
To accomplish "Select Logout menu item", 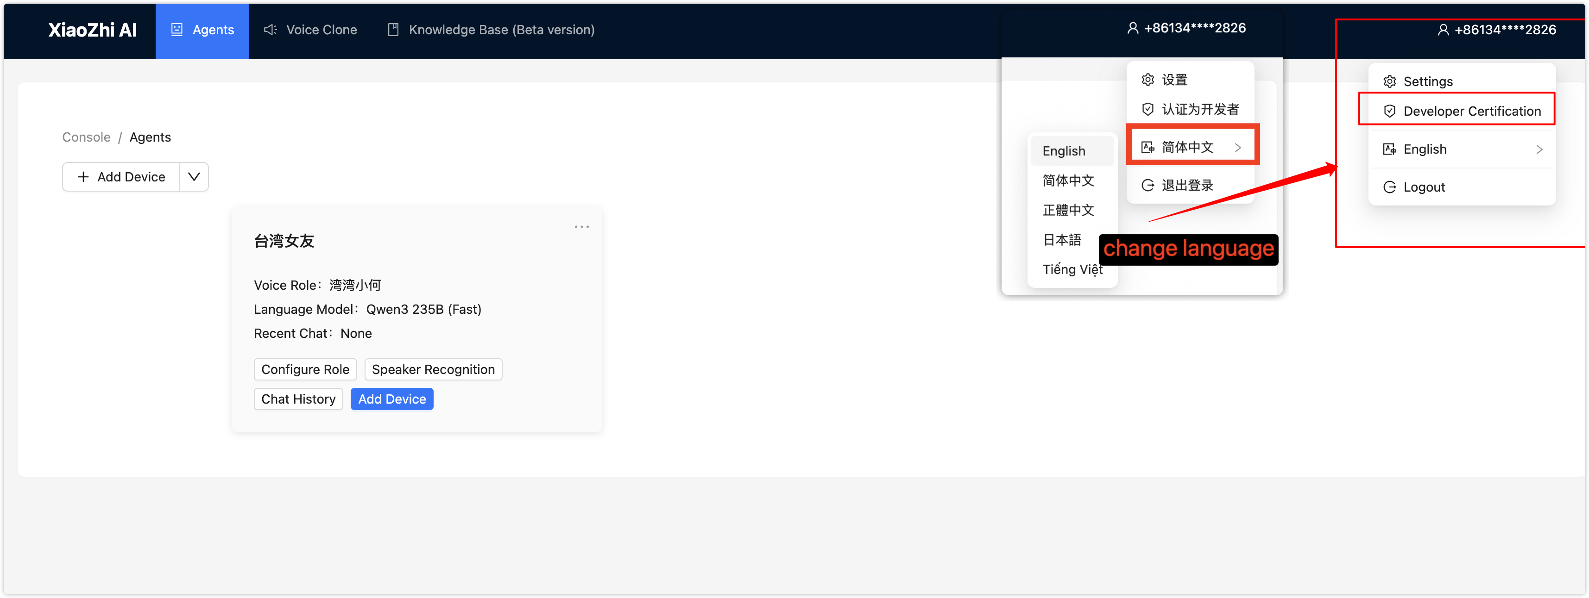I will point(1461,187).
